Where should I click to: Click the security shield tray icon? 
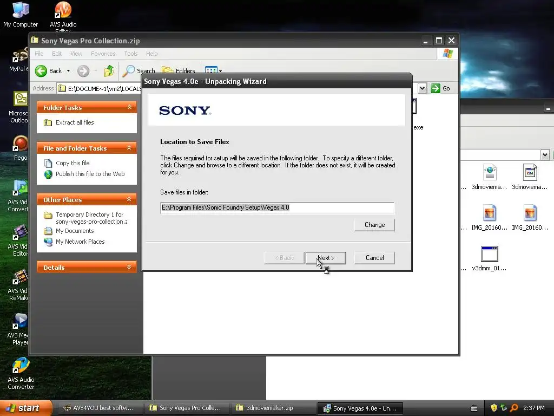(494, 408)
